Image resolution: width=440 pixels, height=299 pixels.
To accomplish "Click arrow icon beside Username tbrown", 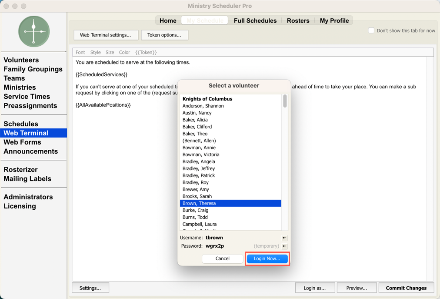I will (284, 238).
